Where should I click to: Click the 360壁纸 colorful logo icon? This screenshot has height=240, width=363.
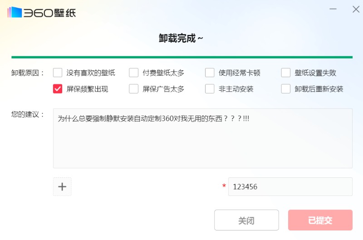15,12
